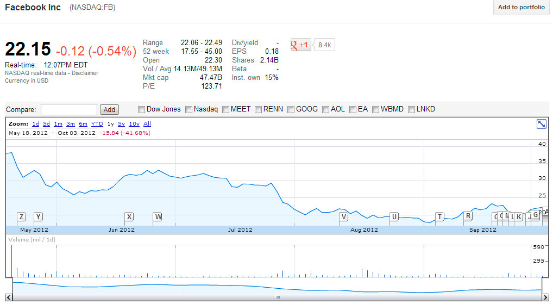Select the 1y zoom option
The height and width of the screenshot is (304, 553).
pyautogui.click(x=111, y=124)
